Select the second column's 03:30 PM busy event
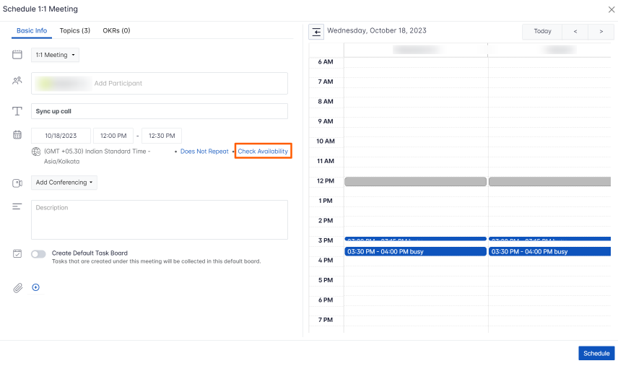This screenshot has width=618, height=366. point(550,252)
